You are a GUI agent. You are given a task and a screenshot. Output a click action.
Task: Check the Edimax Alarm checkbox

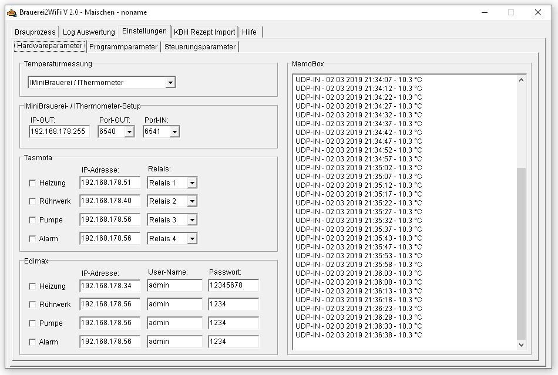pyautogui.click(x=32, y=342)
